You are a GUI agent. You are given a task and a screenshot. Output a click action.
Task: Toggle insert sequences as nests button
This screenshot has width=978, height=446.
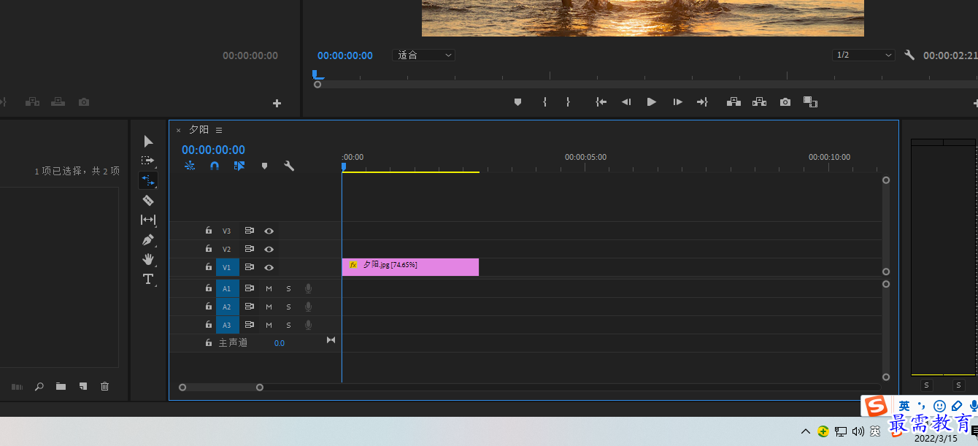point(190,166)
